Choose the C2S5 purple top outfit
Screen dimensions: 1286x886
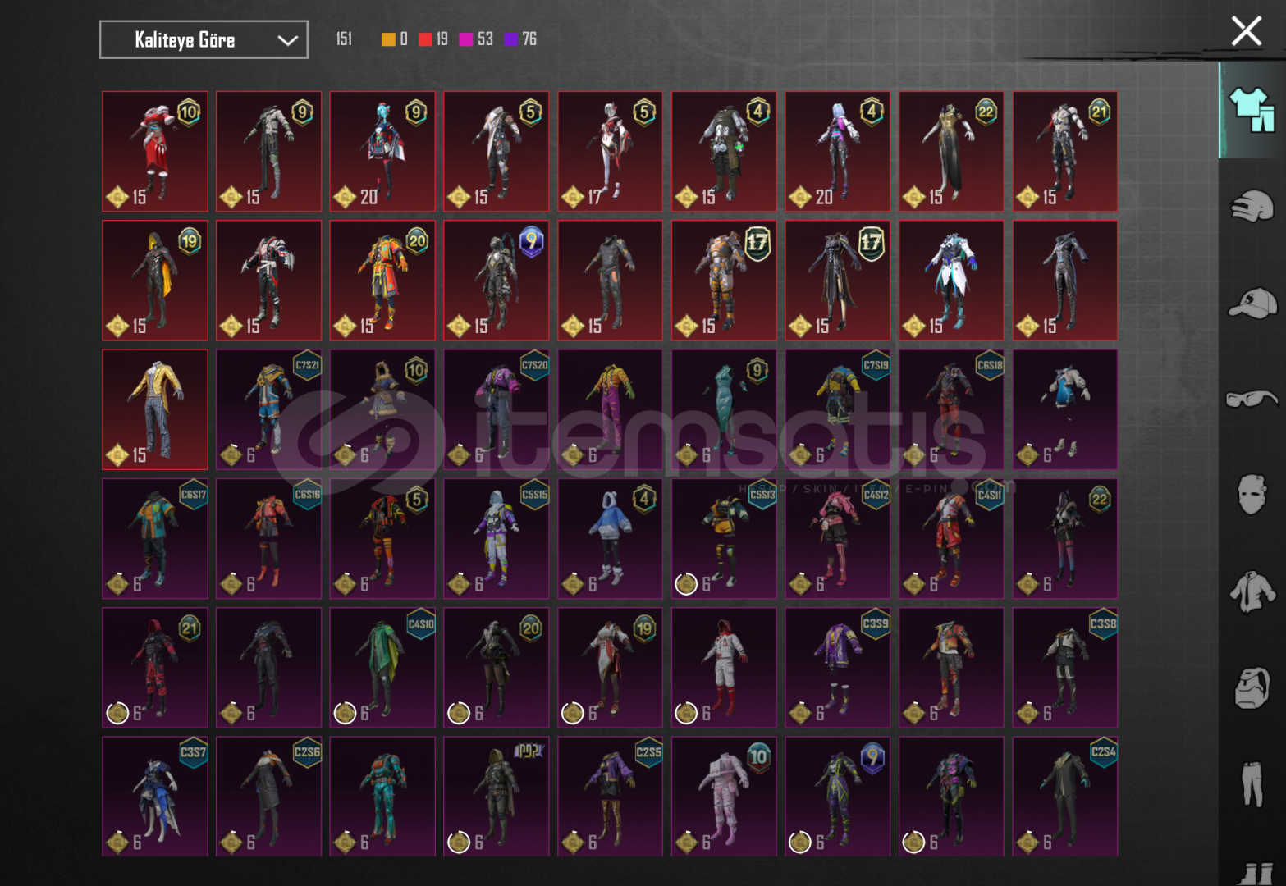pyautogui.click(x=611, y=797)
